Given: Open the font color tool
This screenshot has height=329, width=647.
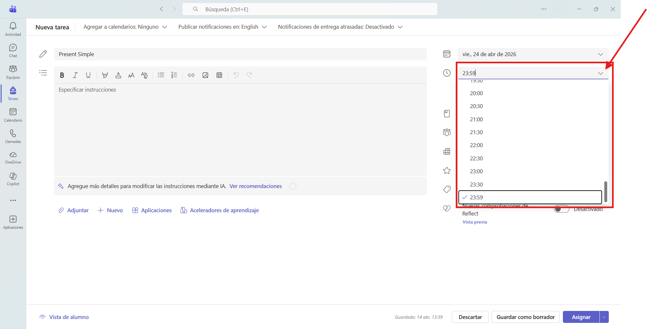Looking at the screenshot, I should [118, 75].
